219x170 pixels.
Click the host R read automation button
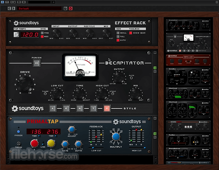12,2
